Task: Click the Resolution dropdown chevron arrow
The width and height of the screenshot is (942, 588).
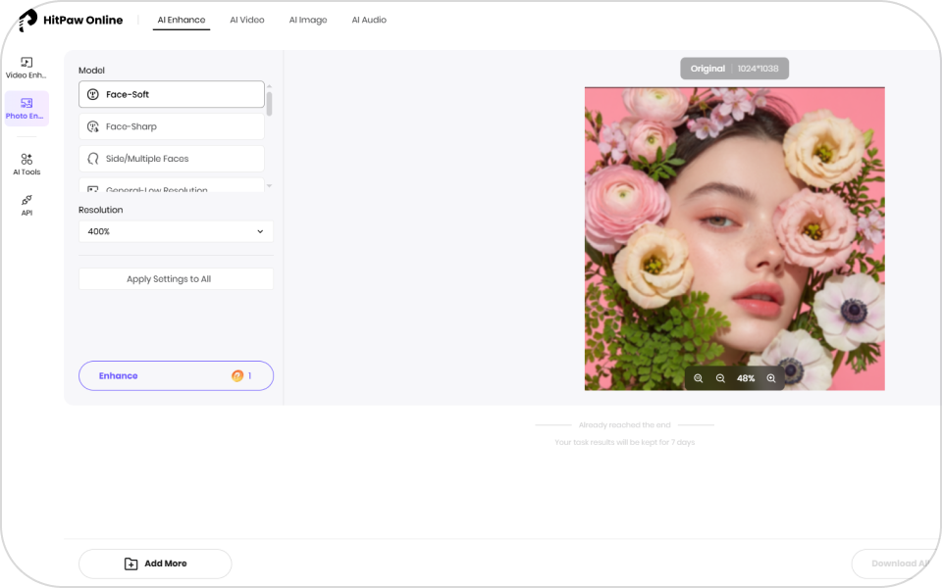Action: point(260,231)
